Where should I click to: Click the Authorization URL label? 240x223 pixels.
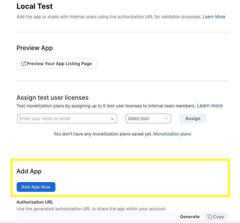tap(35, 202)
